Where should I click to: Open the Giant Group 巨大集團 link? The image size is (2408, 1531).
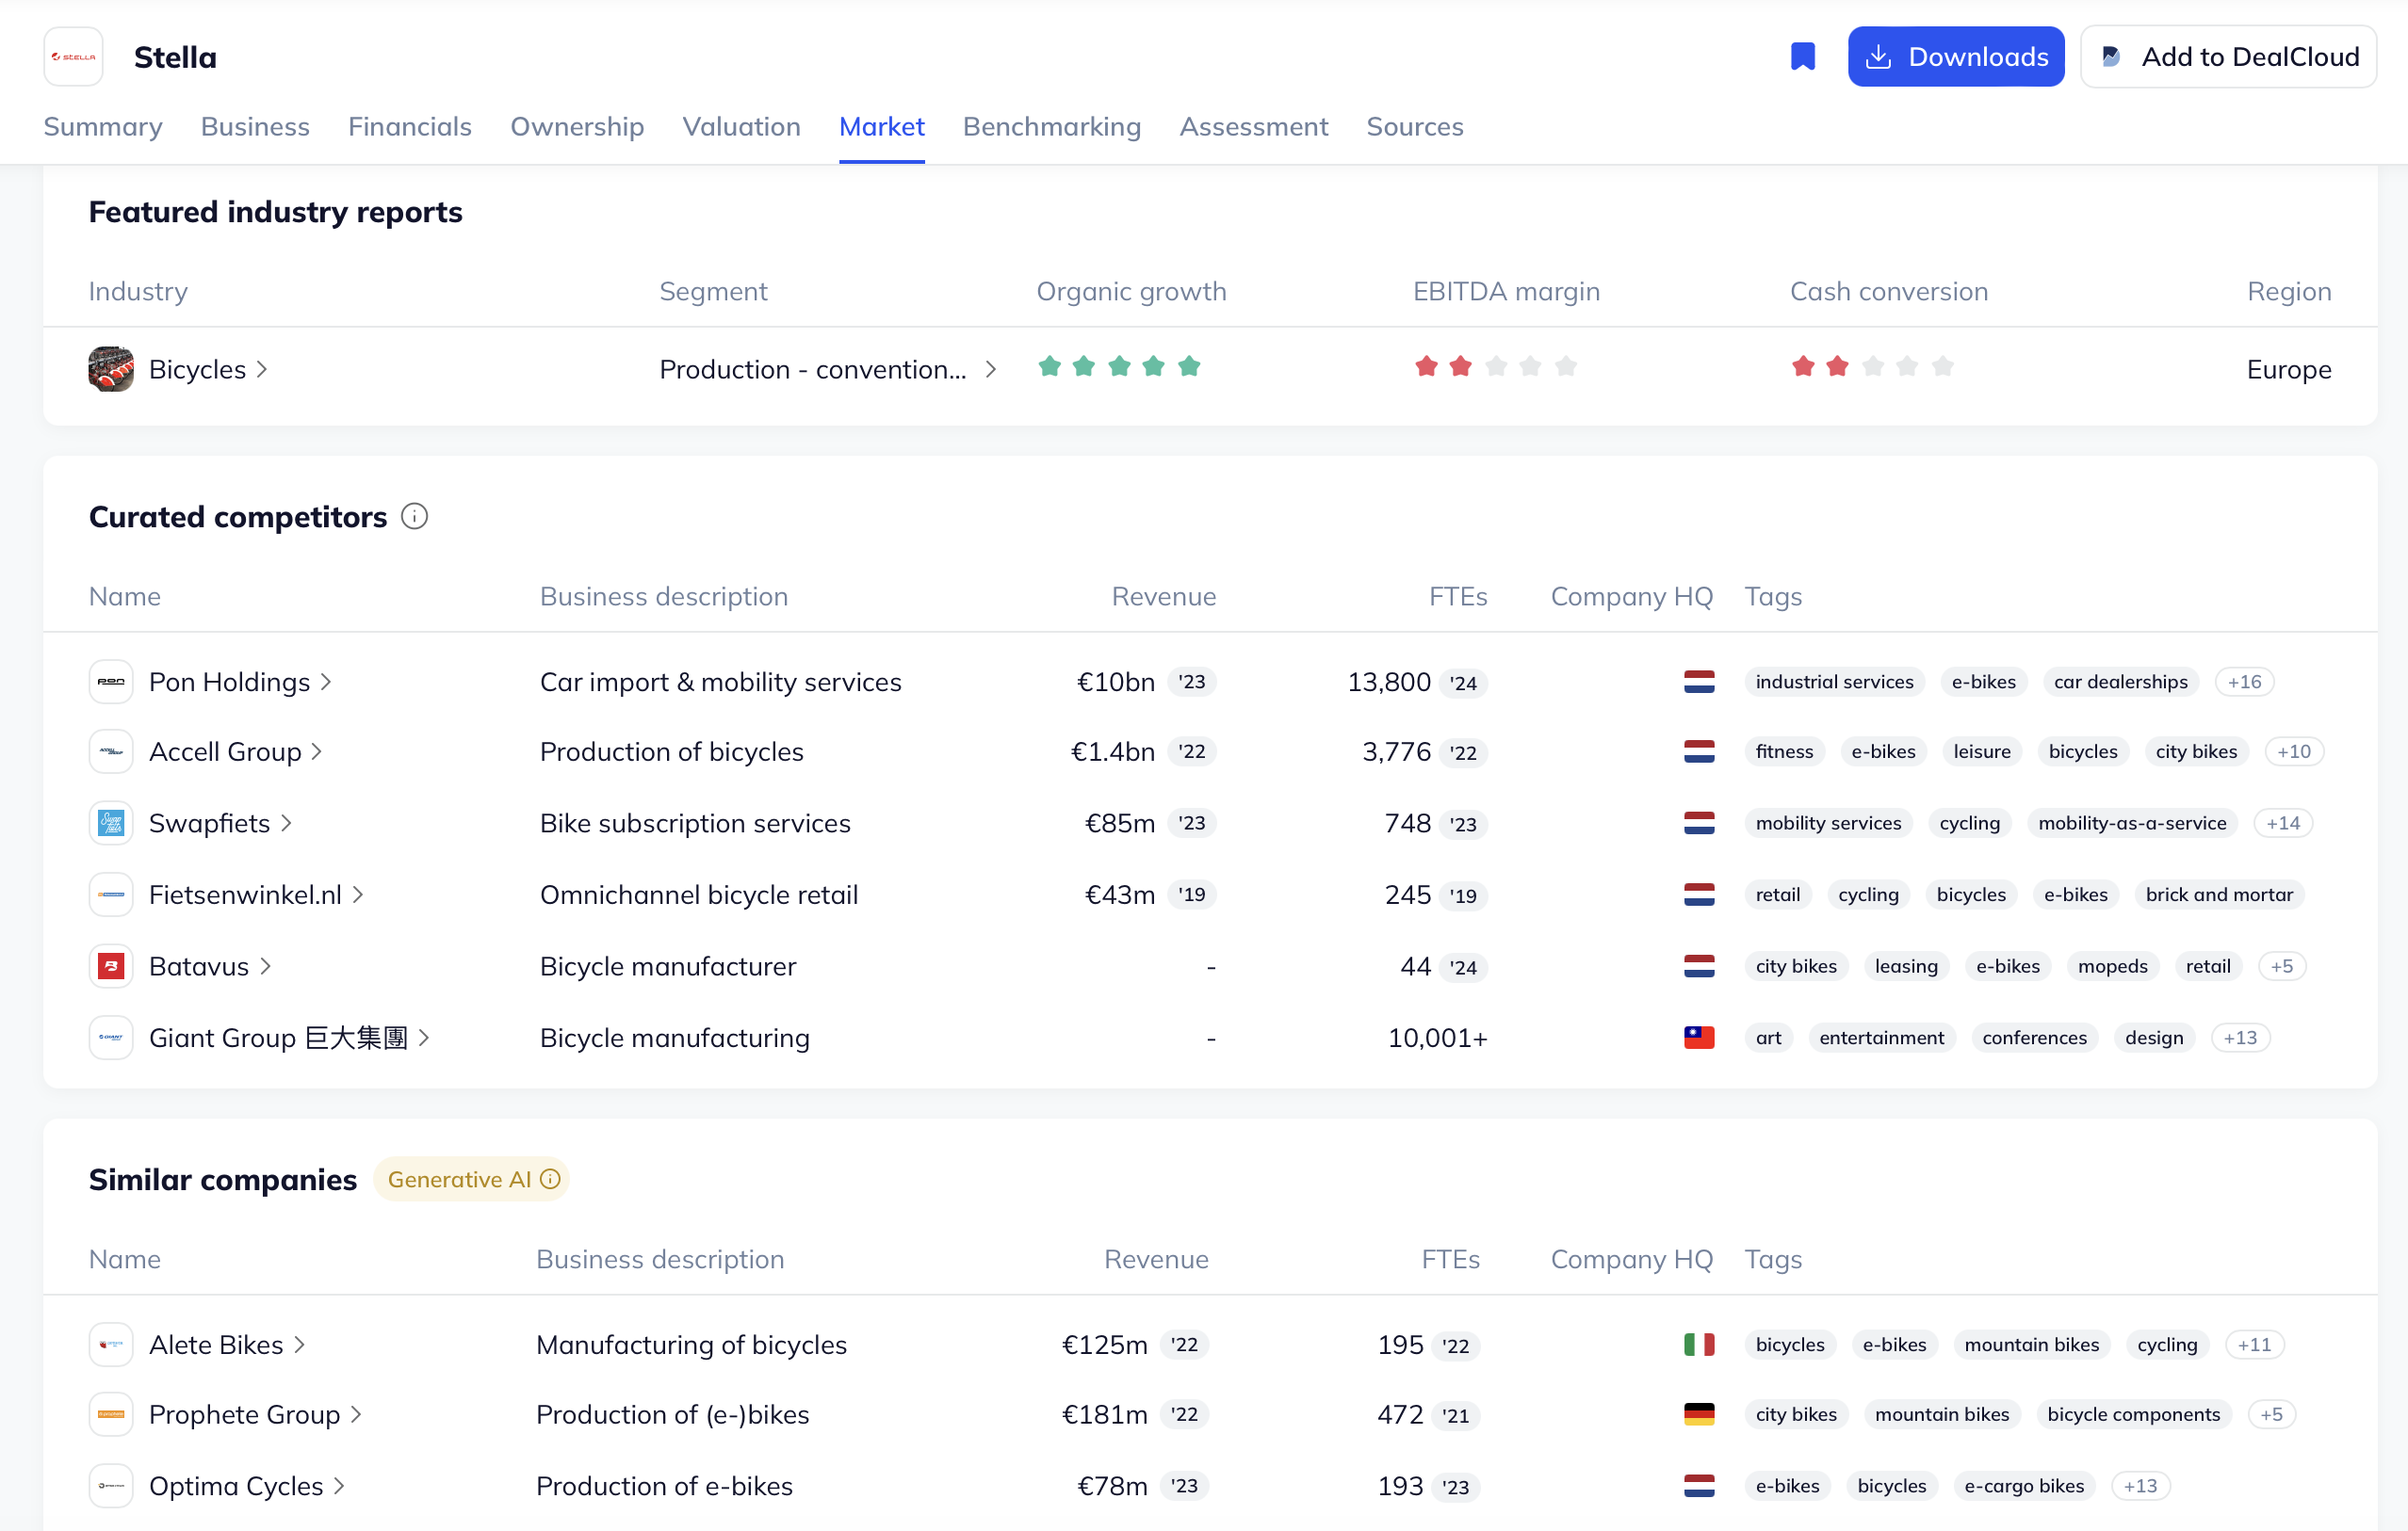pos(289,1038)
